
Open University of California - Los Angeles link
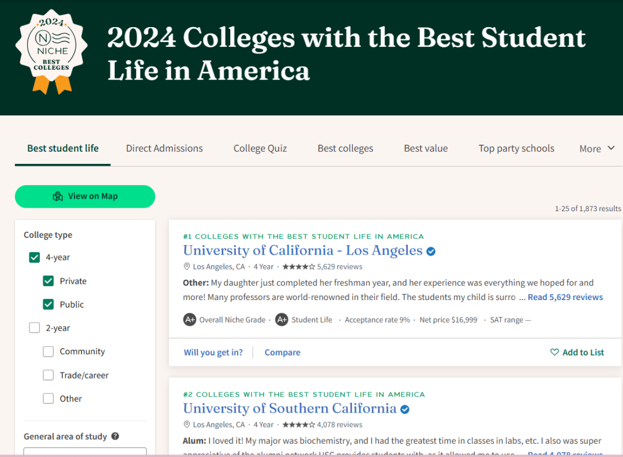[303, 250]
